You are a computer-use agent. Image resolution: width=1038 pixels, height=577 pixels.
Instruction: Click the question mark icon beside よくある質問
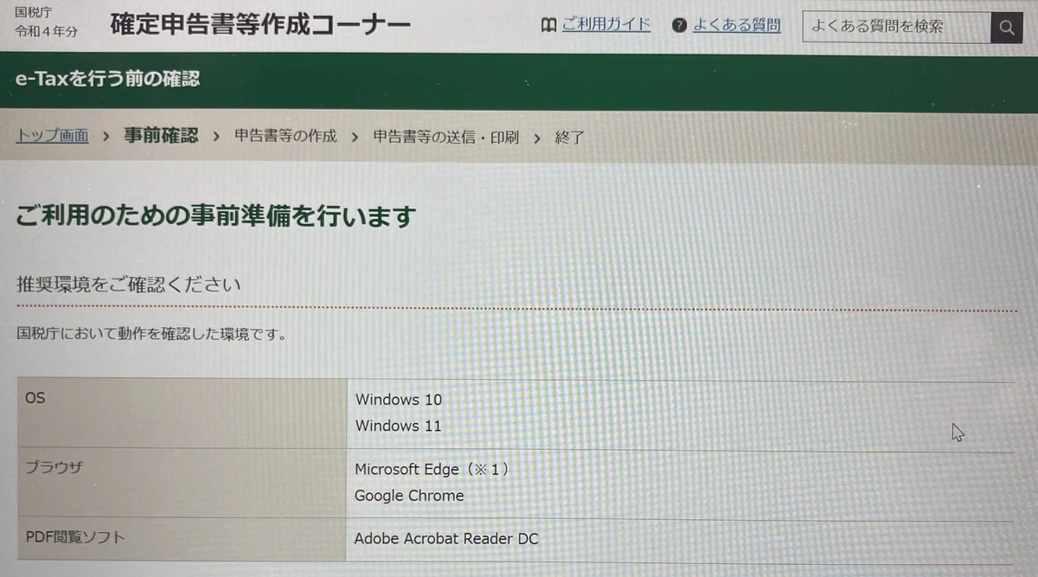(680, 26)
